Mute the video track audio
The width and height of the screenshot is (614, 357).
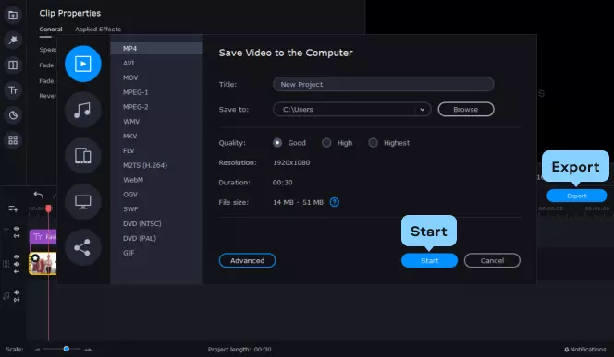point(17,264)
